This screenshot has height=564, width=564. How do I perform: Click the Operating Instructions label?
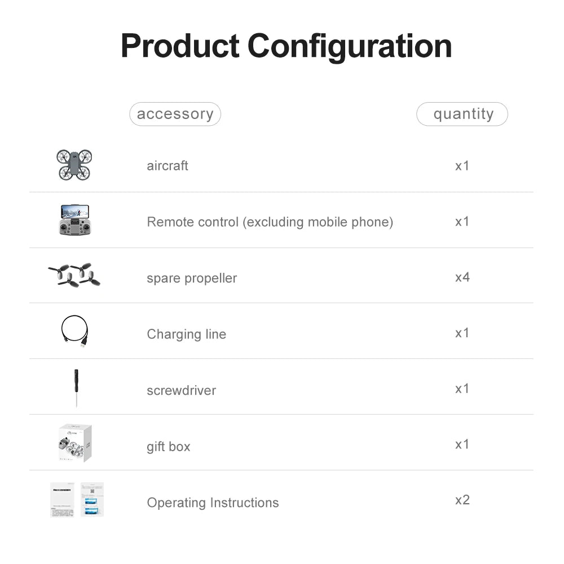213,503
